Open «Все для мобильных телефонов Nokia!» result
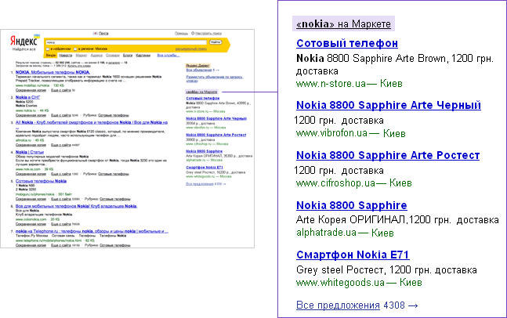507x318 pixels. (x=76, y=206)
